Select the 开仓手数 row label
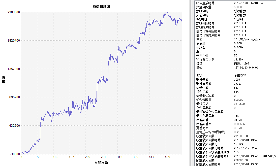276x166 pixels. pos(202,55)
